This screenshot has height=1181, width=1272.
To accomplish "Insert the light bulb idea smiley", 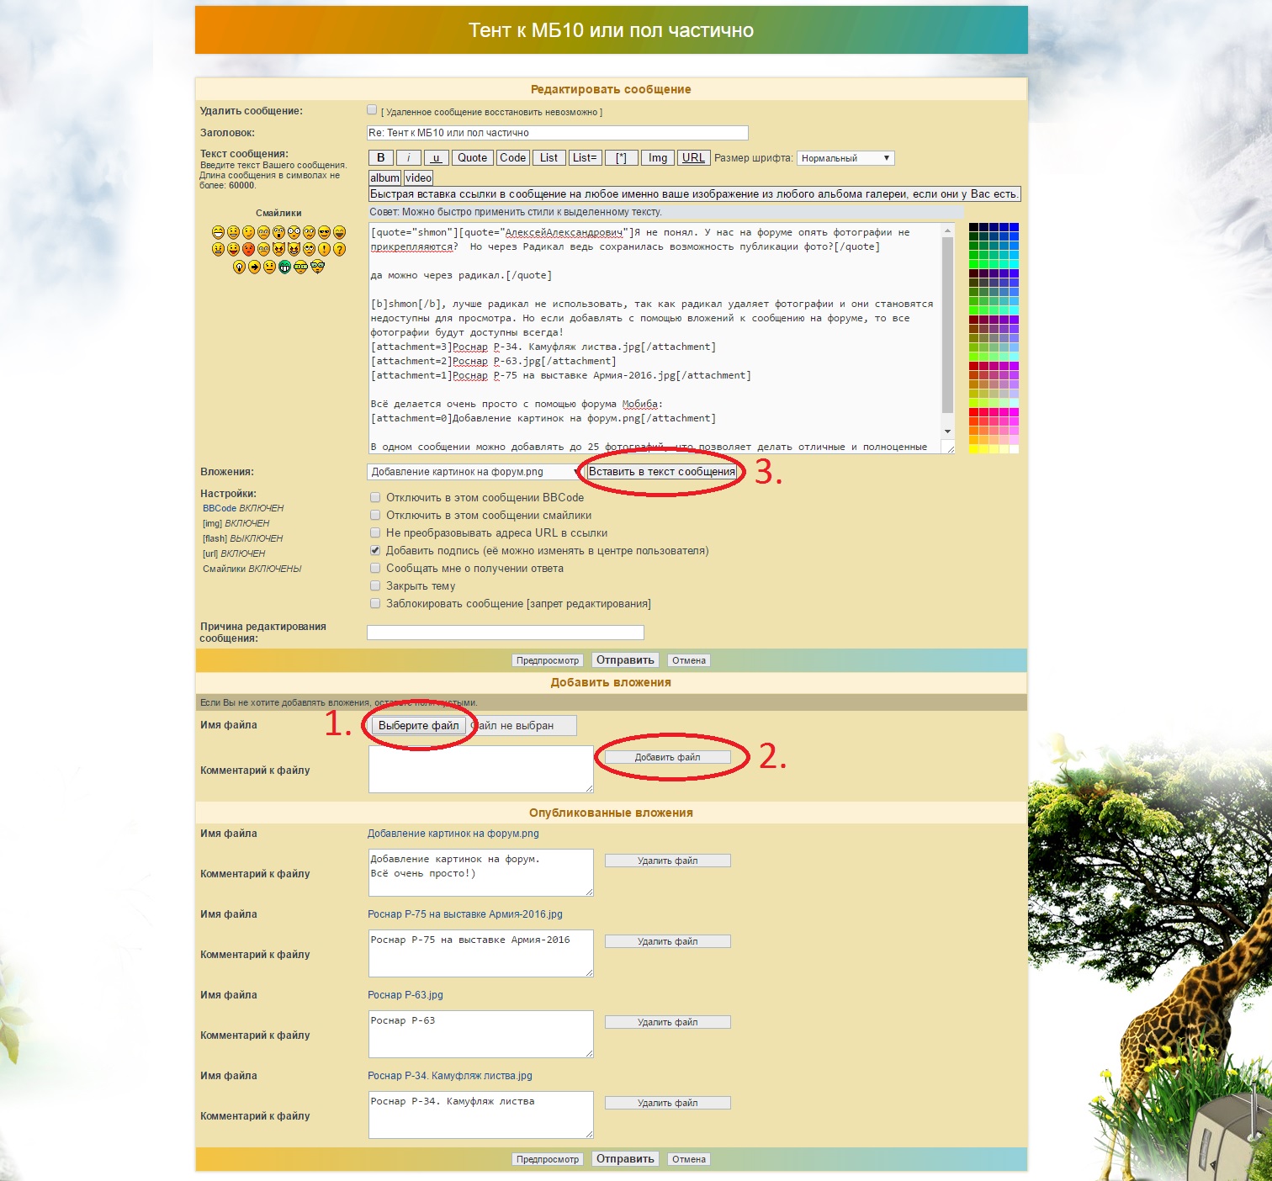I will [x=239, y=267].
